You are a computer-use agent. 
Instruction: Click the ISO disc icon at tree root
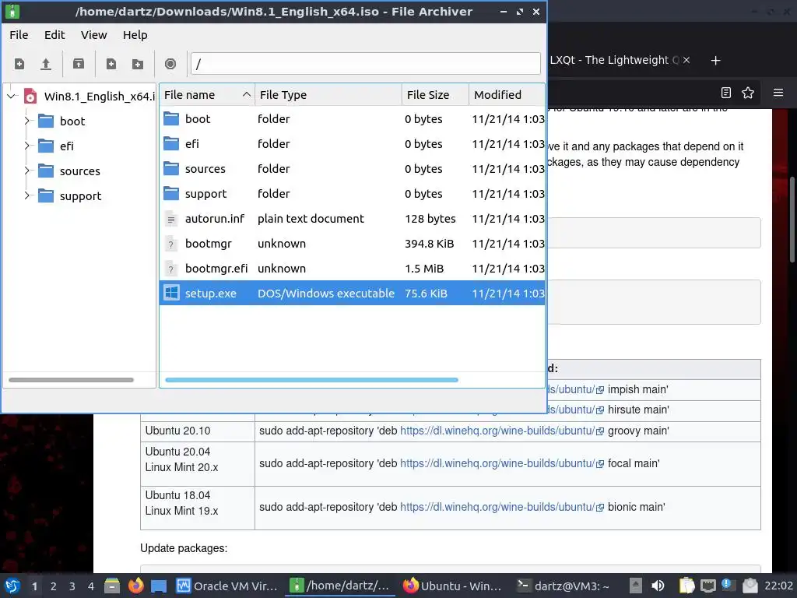click(x=30, y=96)
